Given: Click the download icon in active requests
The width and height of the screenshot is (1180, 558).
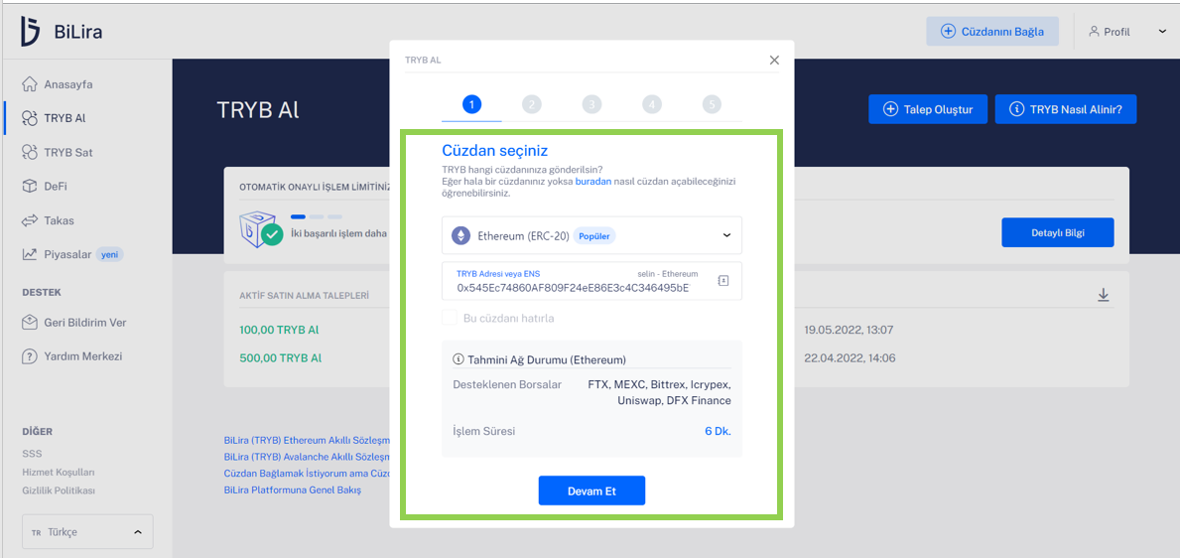Looking at the screenshot, I should coord(1104,295).
